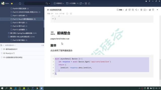
Task: Click the circled plus add tag icon
Action: click(x=71, y=13)
